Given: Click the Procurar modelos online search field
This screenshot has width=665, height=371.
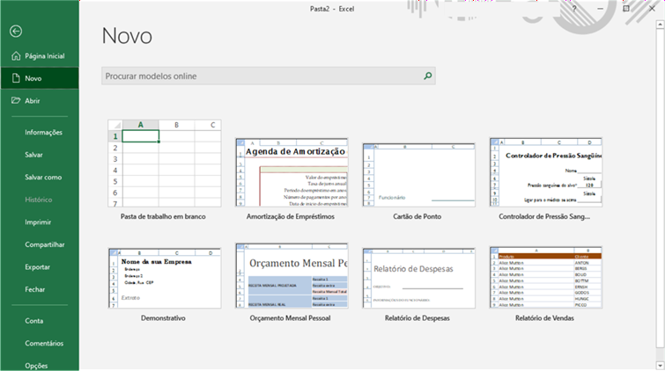Looking at the screenshot, I should [x=261, y=76].
